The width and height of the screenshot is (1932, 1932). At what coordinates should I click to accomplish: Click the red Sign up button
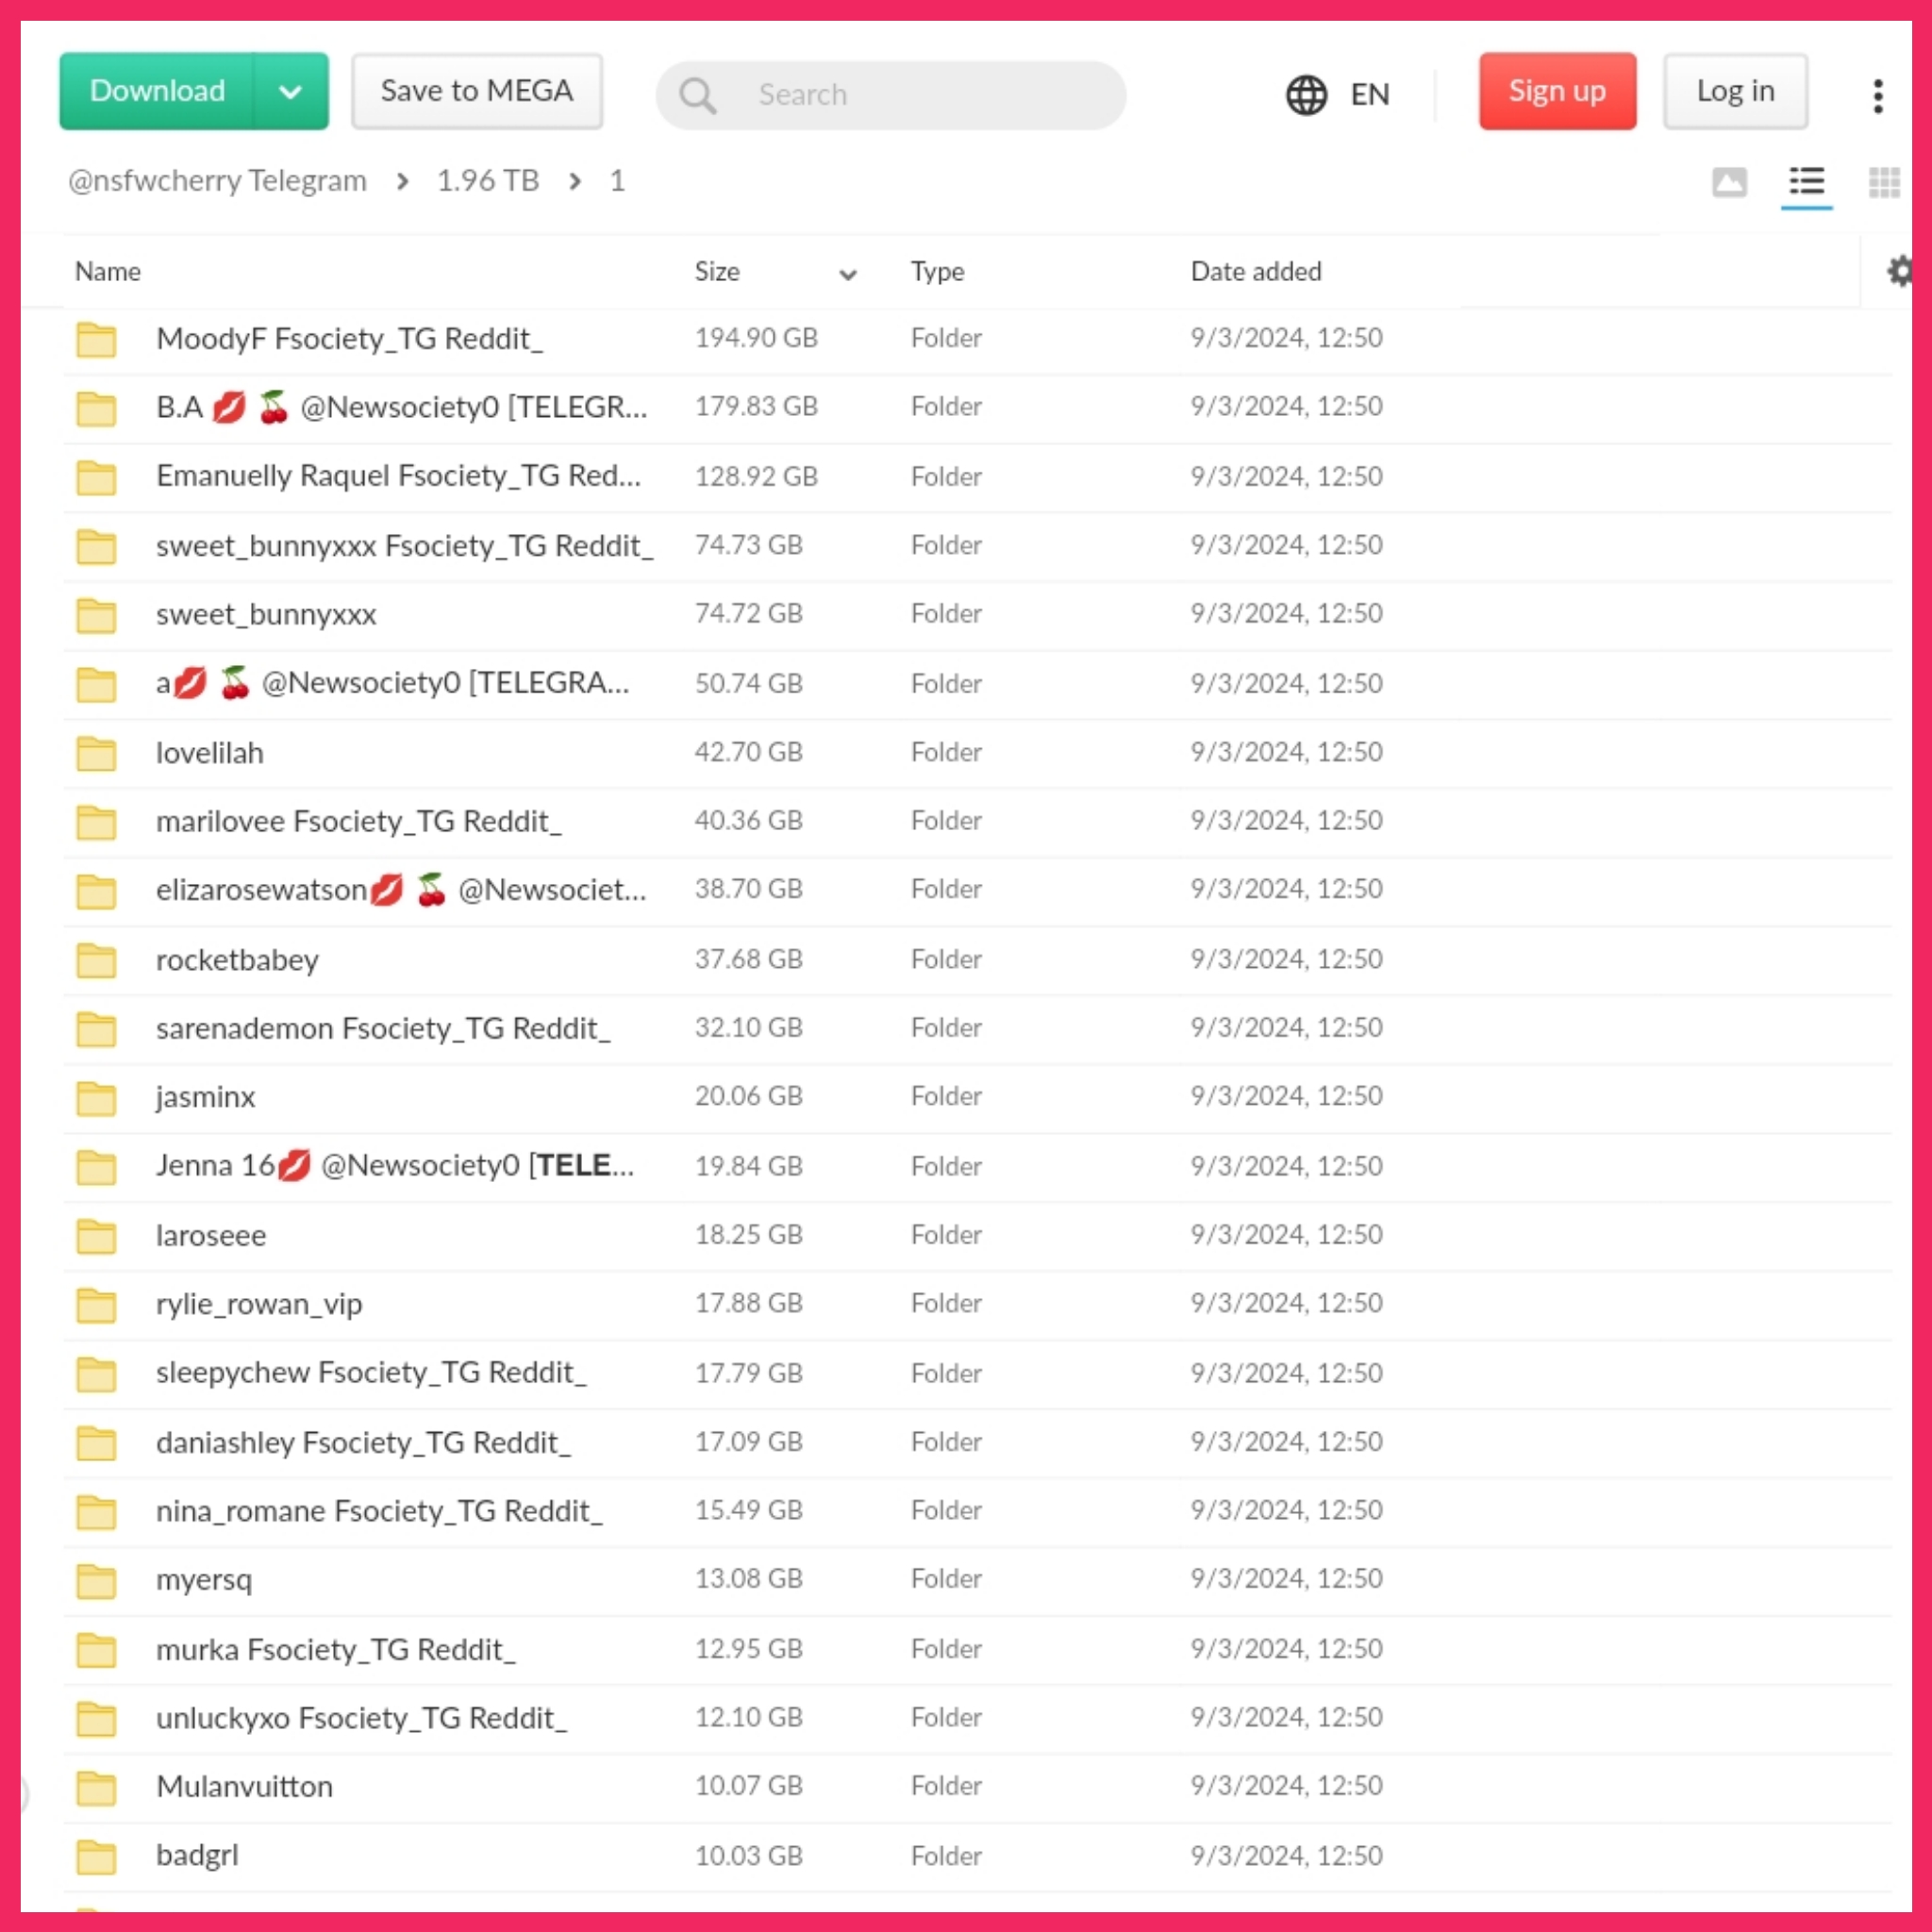pos(1557,91)
